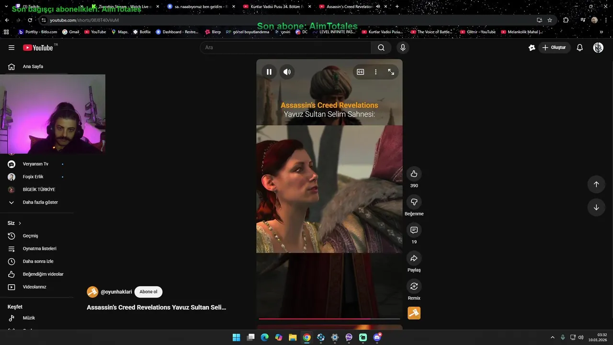
Task: Open Discord from the taskbar
Action: pos(377,337)
